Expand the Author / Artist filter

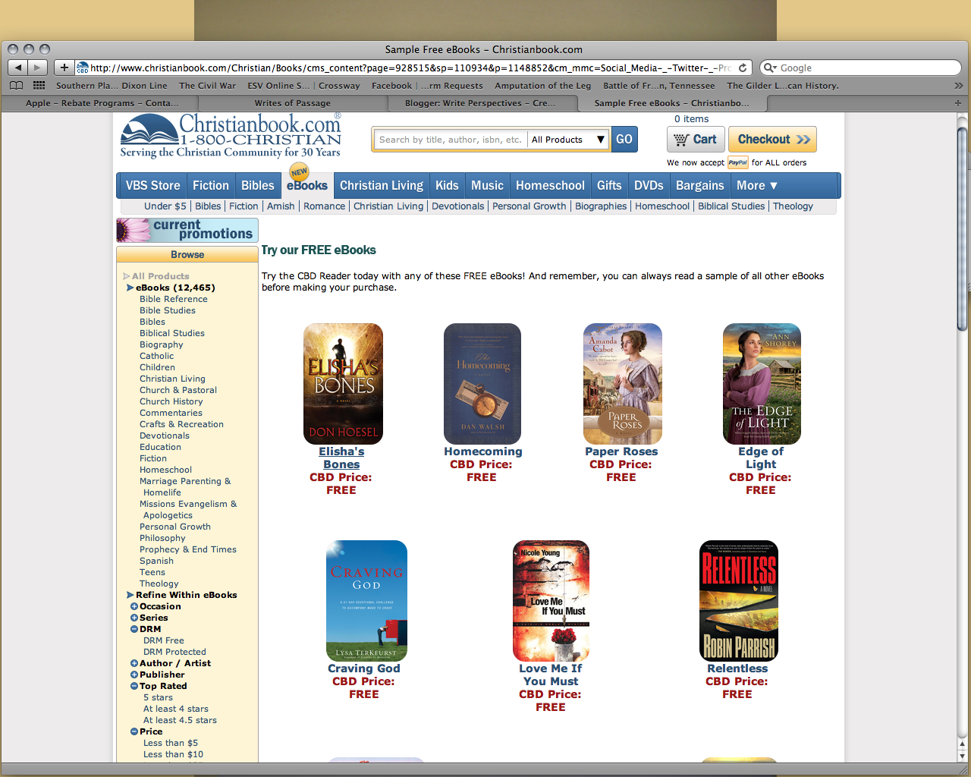[x=134, y=663]
